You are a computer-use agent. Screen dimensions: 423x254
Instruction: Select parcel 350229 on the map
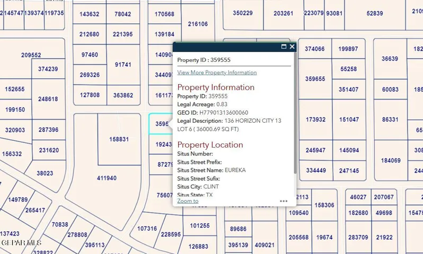click(243, 13)
